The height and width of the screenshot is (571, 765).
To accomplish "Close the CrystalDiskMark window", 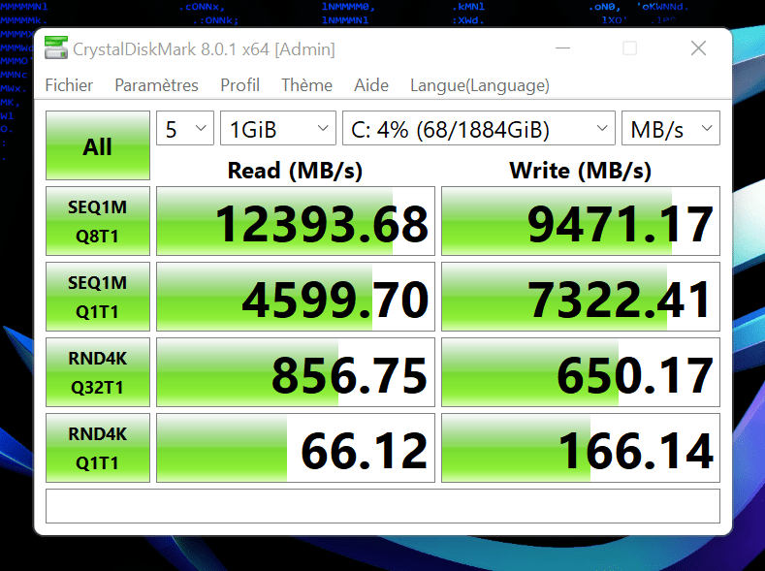I will coord(699,48).
